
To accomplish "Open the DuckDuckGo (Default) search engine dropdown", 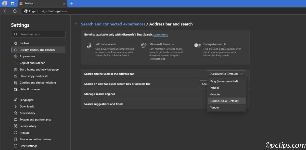I will pos(226,74).
